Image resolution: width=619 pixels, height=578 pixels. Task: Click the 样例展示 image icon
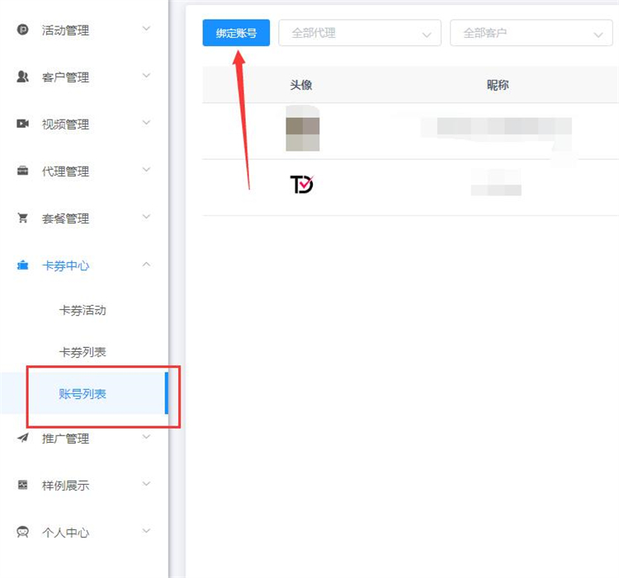tap(22, 485)
